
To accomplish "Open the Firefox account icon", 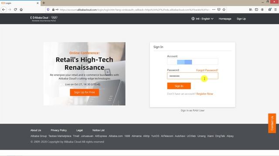I will (262, 10).
